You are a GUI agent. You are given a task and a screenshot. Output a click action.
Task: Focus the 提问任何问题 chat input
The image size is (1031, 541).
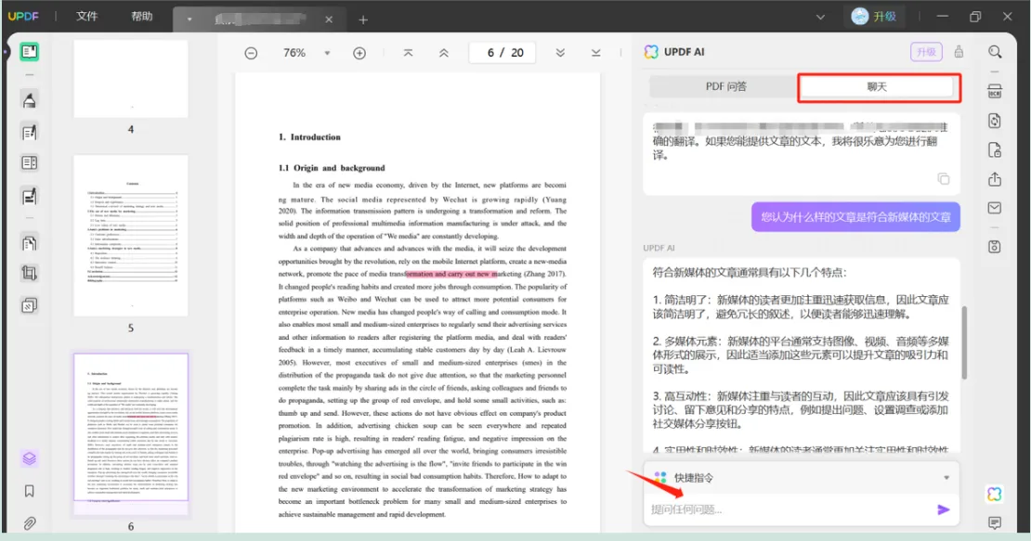click(789, 509)
